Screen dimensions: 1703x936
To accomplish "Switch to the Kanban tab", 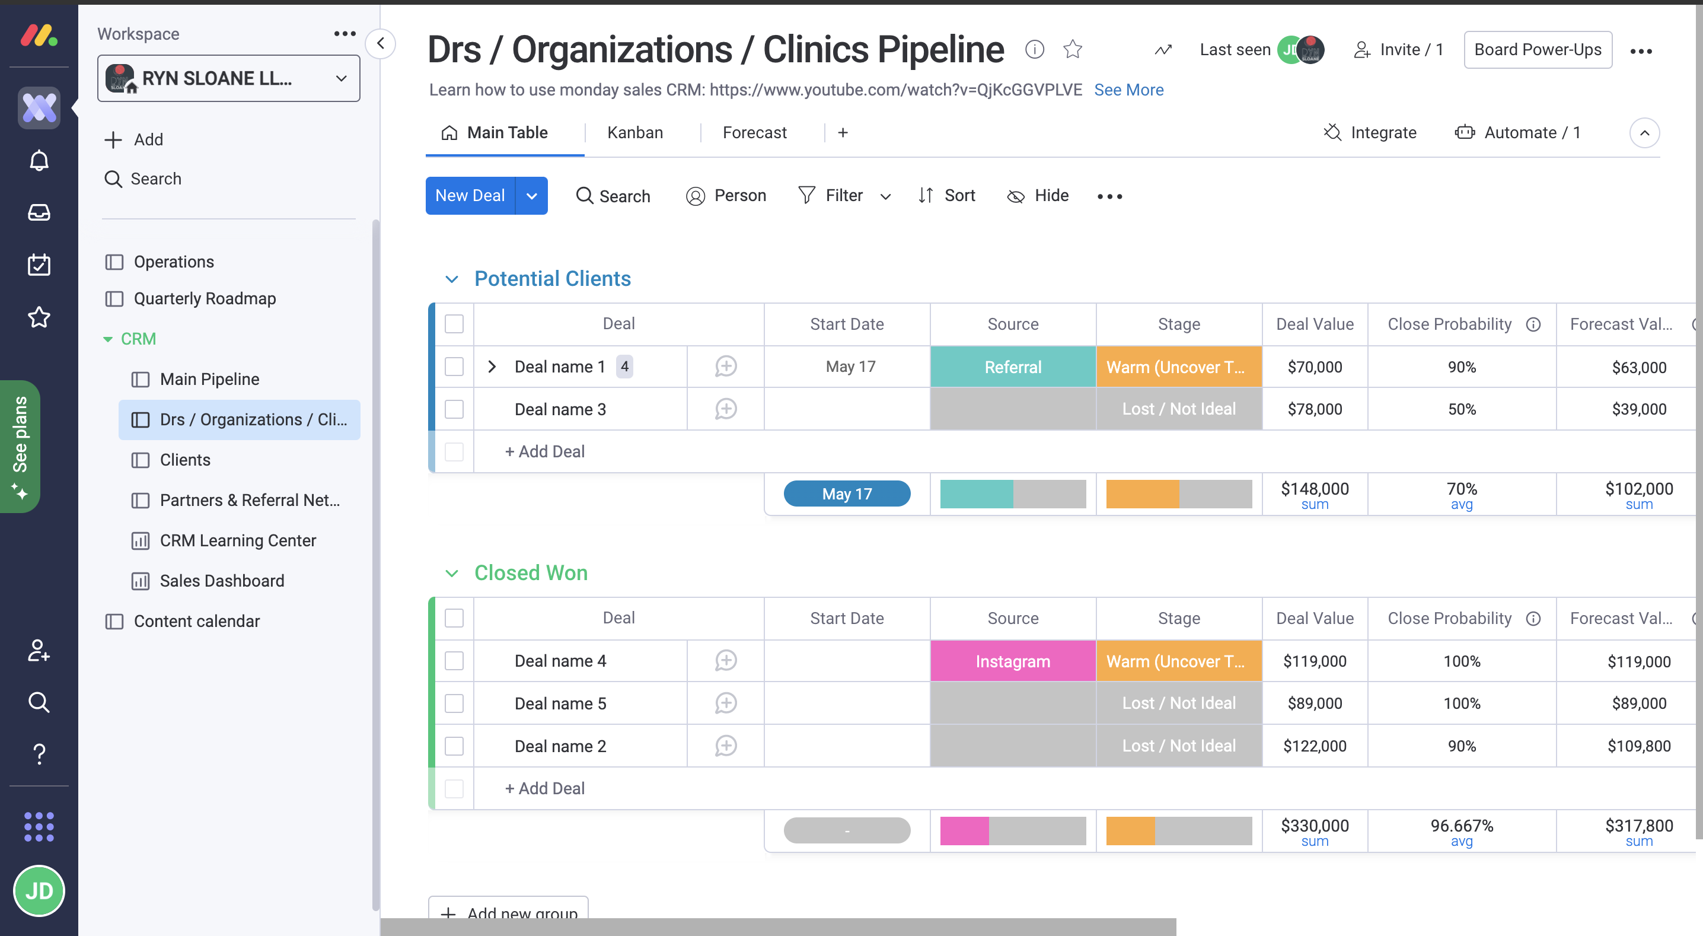I will click(x=635, y=132).
